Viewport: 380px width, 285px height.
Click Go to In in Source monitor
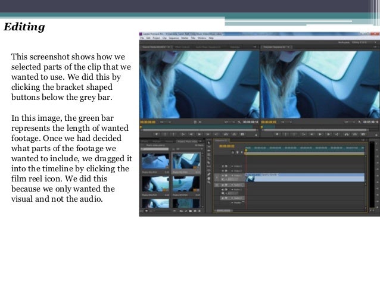pos(183,134)
